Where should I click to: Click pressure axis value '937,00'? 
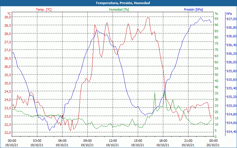pos(231,19)
